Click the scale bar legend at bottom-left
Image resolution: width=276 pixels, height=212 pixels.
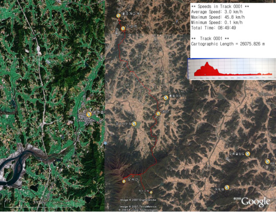[x=39, y=204]
